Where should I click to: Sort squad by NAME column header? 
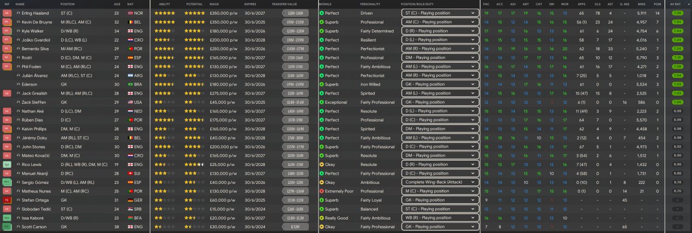point(20,4)
